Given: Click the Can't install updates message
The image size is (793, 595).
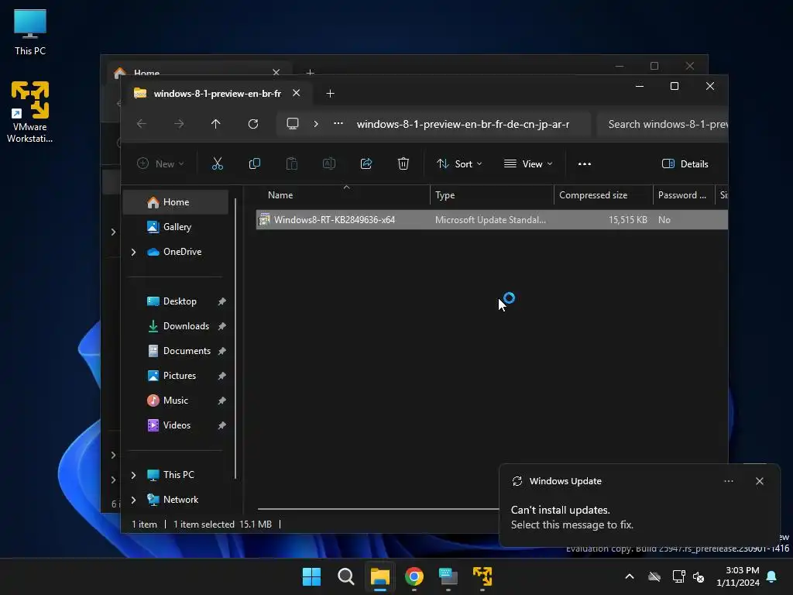Looking at the screenshot, I should tap(572, 517).
